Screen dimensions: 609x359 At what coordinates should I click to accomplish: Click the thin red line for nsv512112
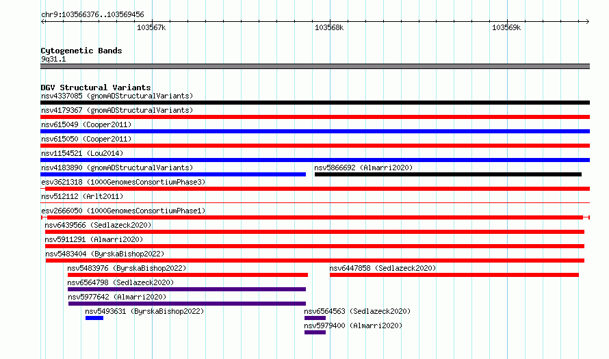(x=315, y=202)
